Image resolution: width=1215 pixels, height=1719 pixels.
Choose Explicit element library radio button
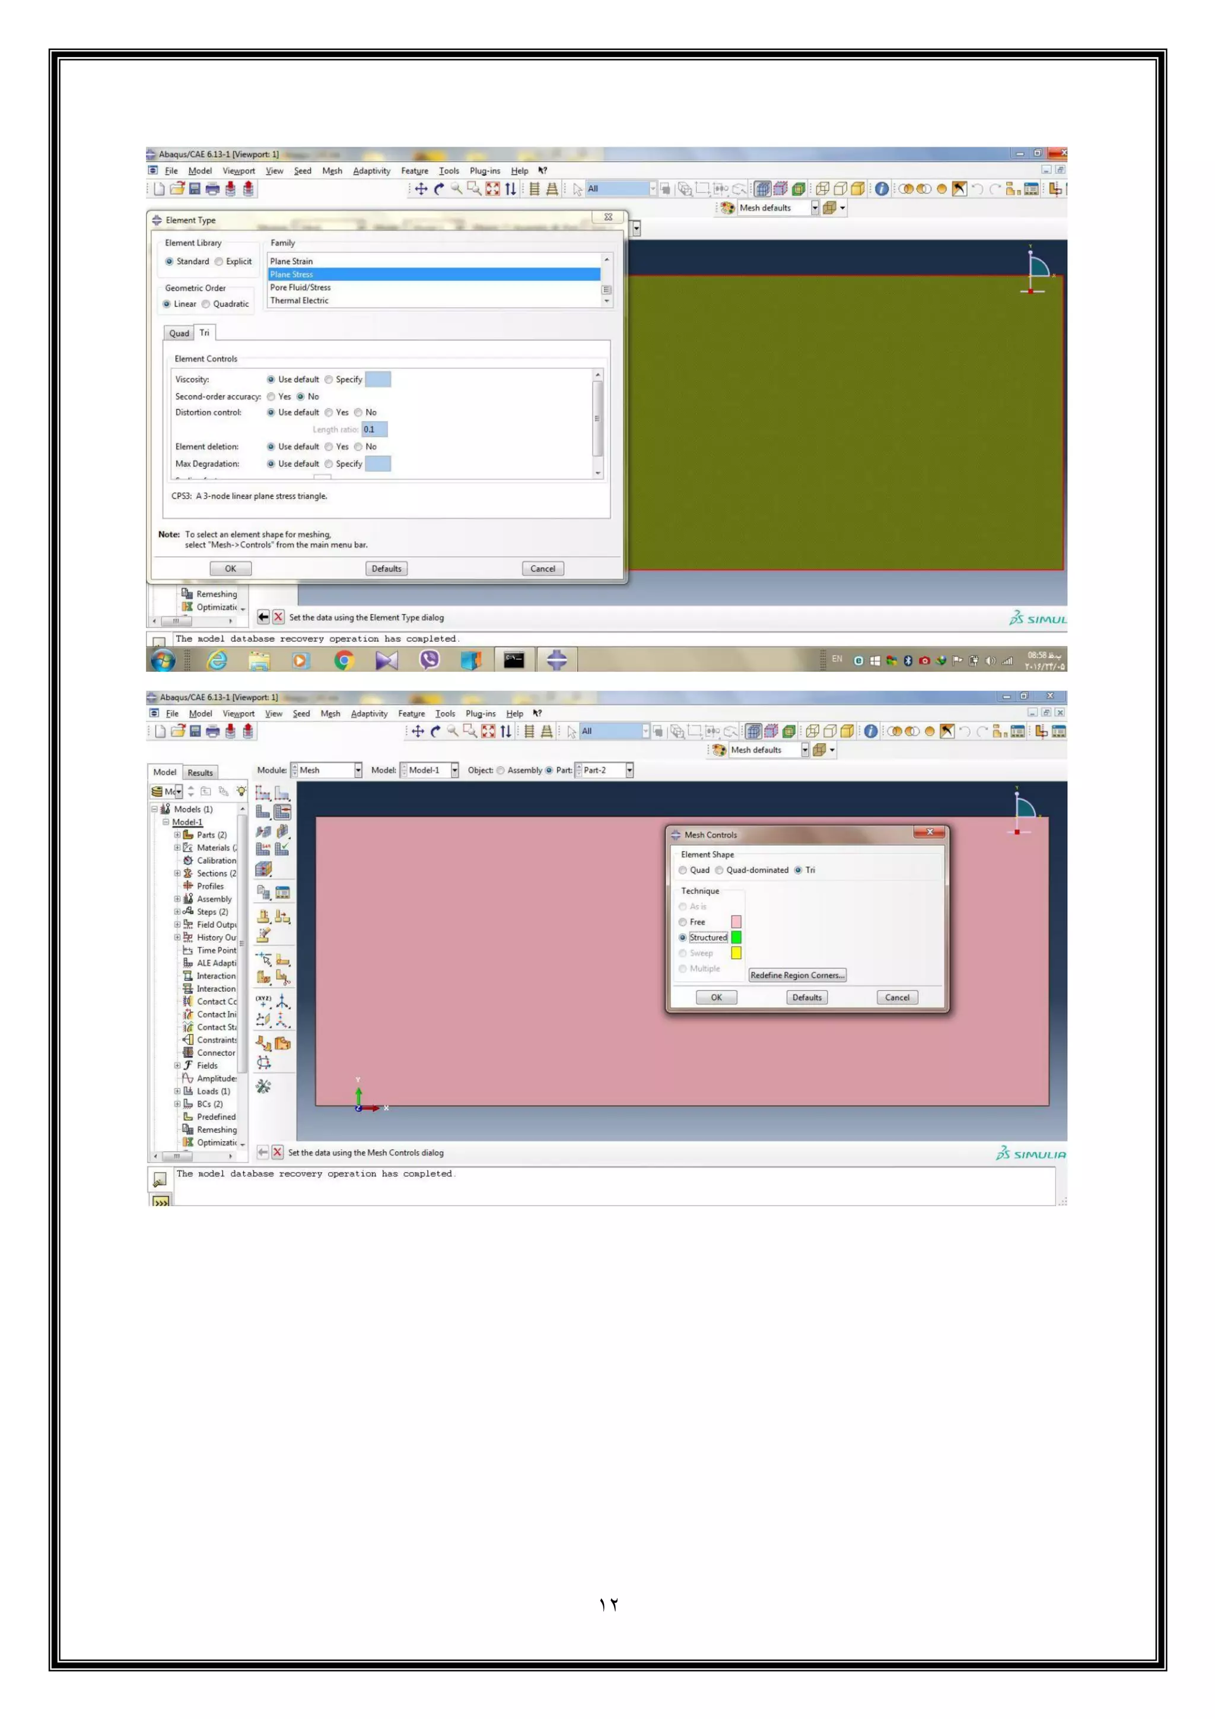coord(219,261)
